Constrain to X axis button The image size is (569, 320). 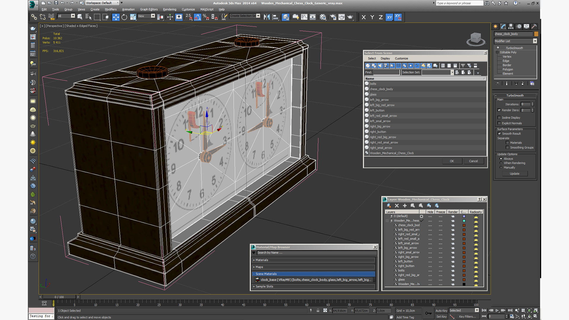click(x=364, y=17)
